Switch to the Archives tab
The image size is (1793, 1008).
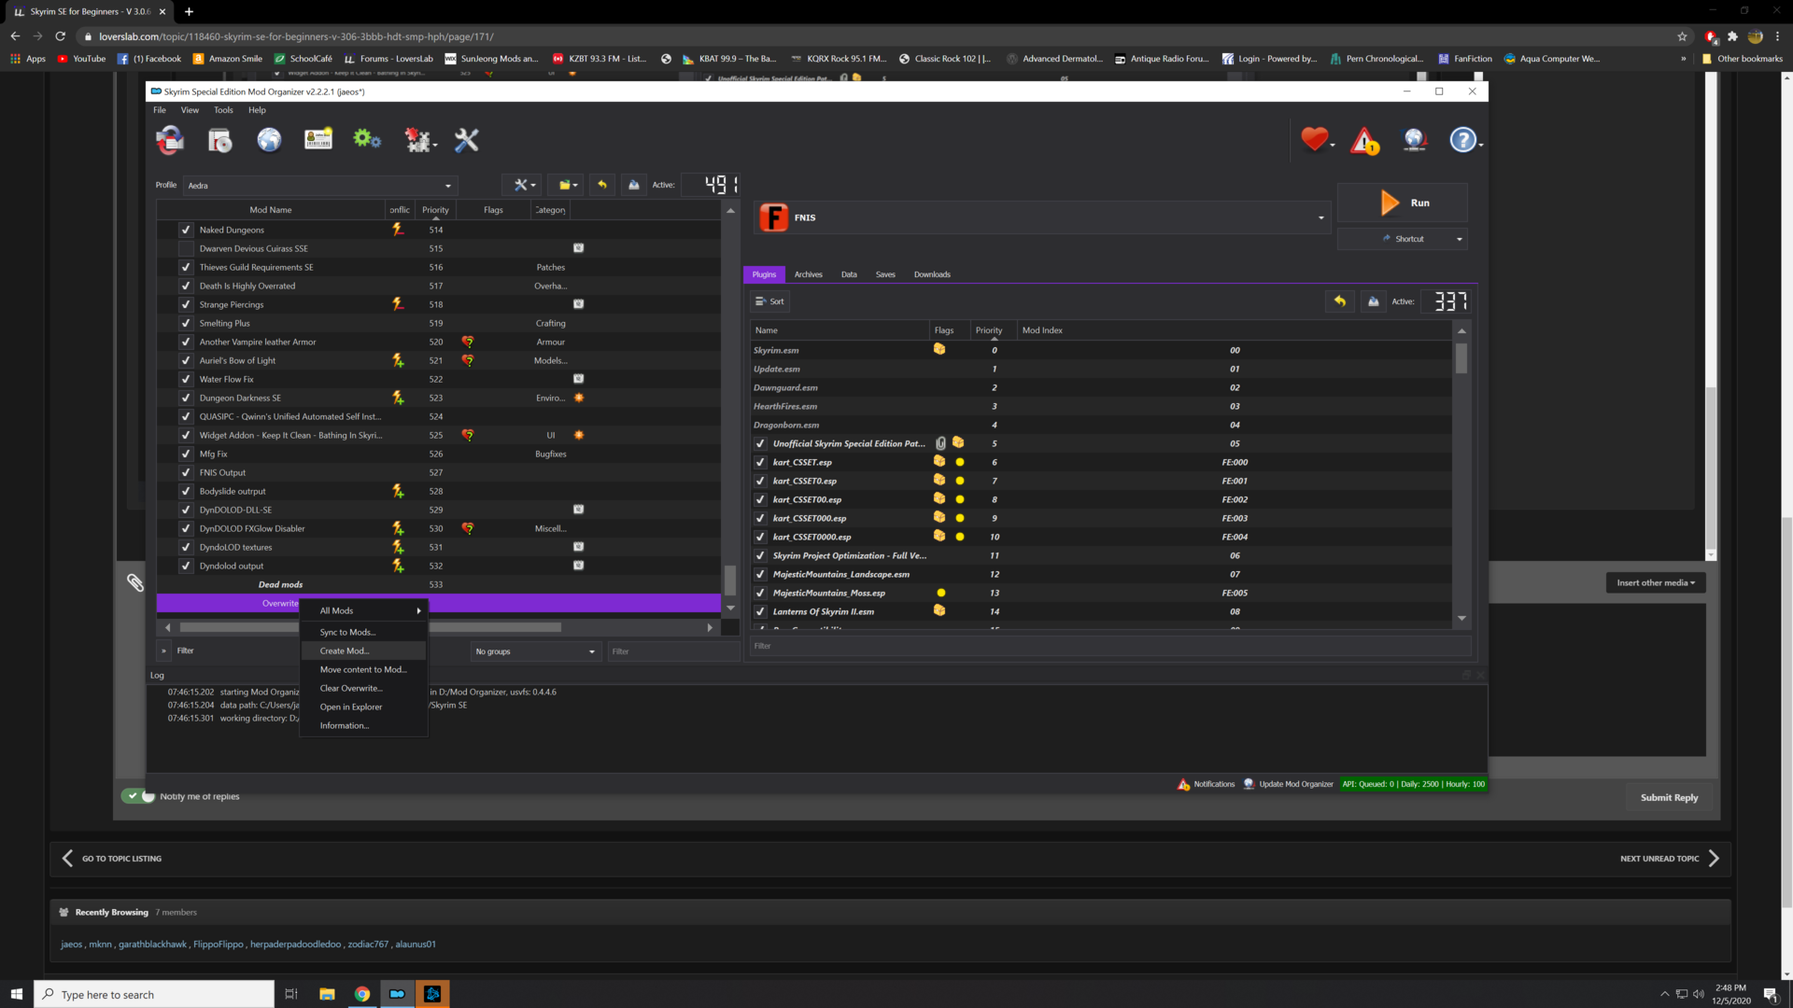click(808, 274)
